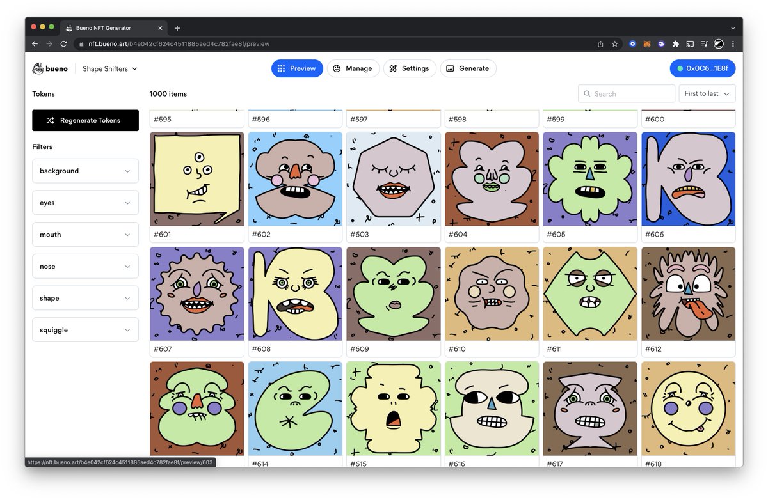Screen dimensions: 768x500
Task: Open the Chrome three-dot menu
Action: point(733,44)
